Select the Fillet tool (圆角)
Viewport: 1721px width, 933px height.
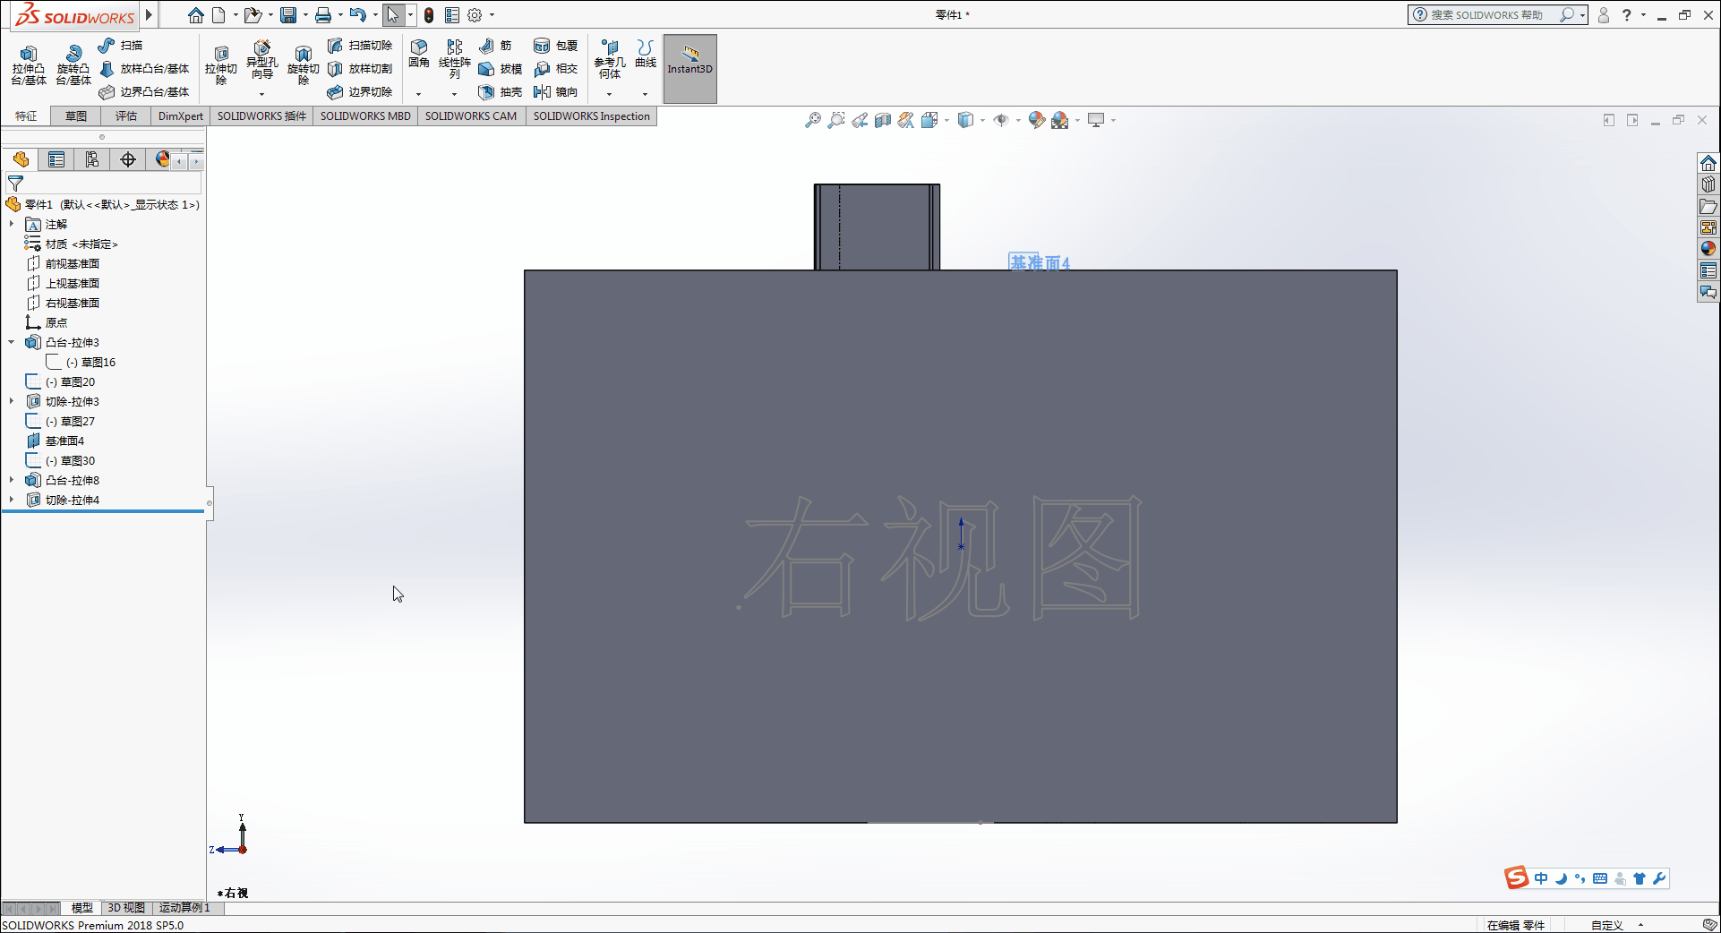pos(418,54)
